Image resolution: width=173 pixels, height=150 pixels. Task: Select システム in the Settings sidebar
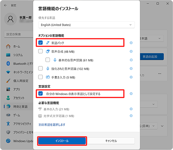coord(18,55)
